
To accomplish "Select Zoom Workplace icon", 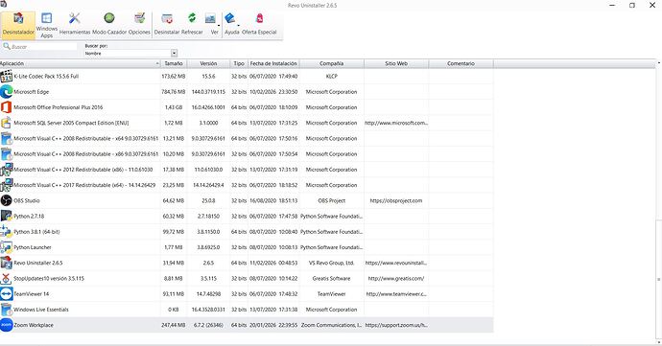I will tap(7, 325).
